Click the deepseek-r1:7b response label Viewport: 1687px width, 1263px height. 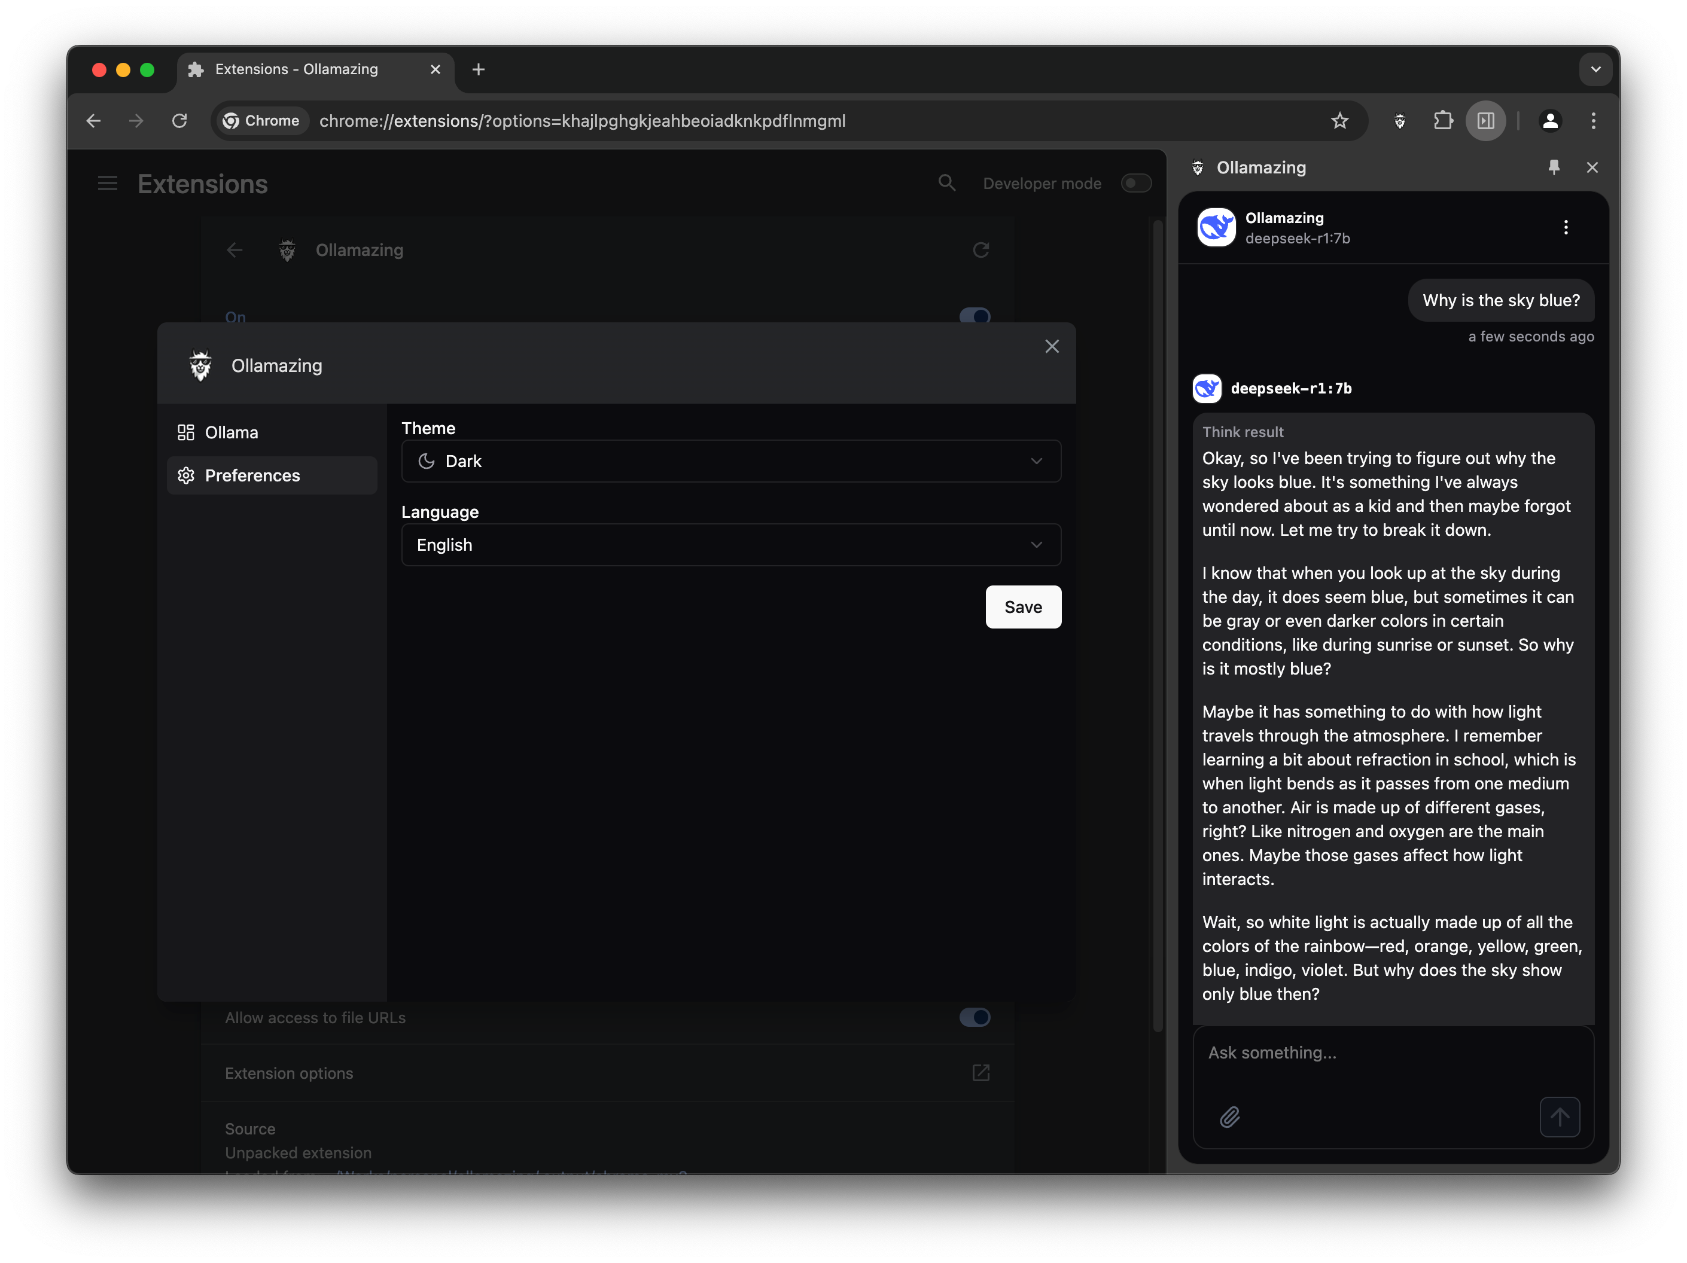1290,388
